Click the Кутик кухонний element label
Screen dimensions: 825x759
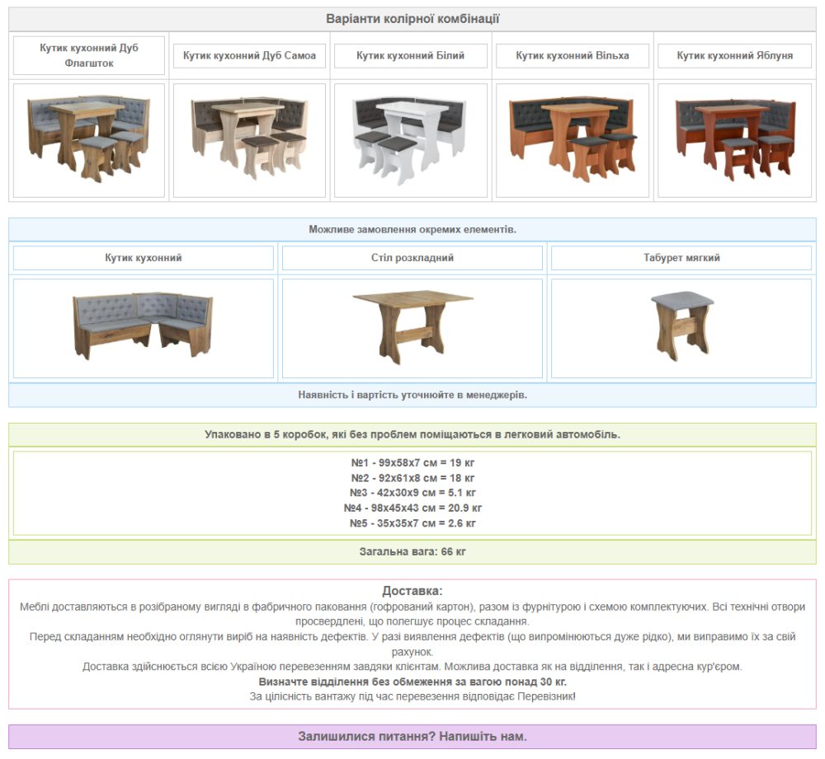(143, 258)
